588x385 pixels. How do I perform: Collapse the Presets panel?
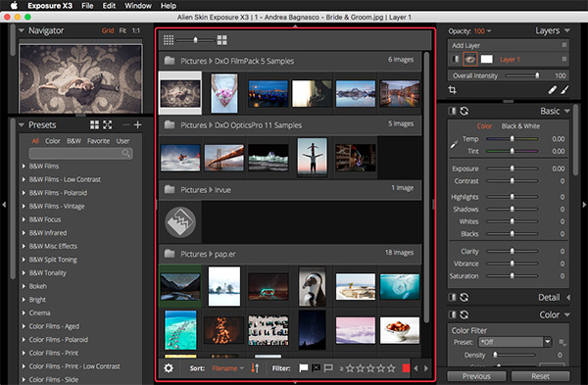(x=22, y=124)
